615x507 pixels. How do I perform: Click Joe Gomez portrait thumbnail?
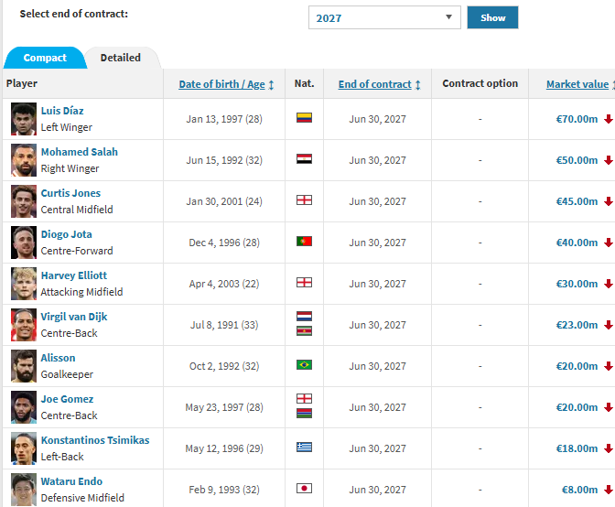24,407
